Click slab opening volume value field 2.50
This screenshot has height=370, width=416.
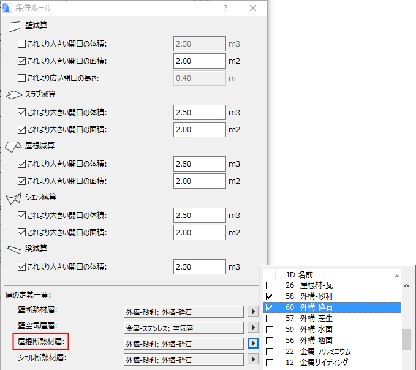200,113
